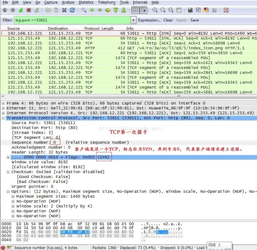This screenshot has height=250, width=257.
Task: Edit capture filters toolbar icon
Action: [x=190, y=10]
